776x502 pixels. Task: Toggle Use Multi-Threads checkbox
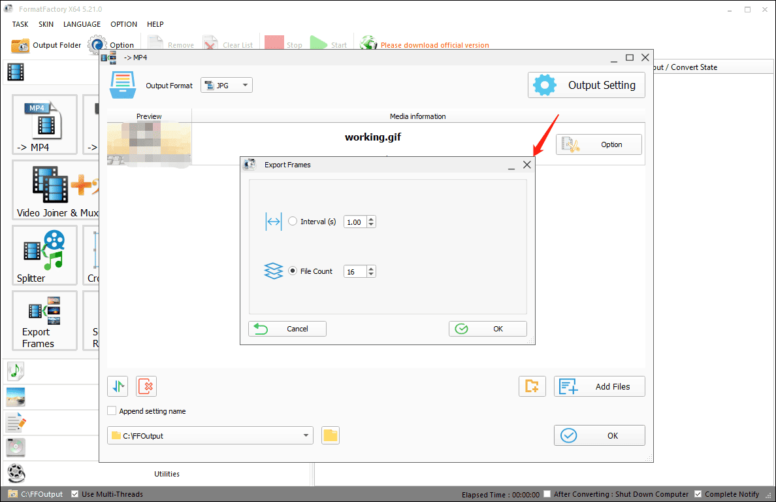(74, 494)
